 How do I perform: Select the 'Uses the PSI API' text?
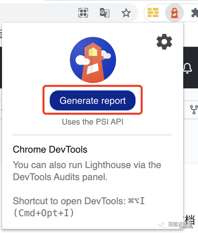[x=93, y=122]
